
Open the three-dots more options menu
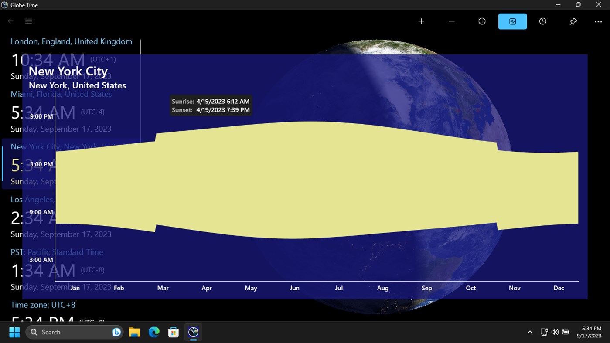click(598, 21)
